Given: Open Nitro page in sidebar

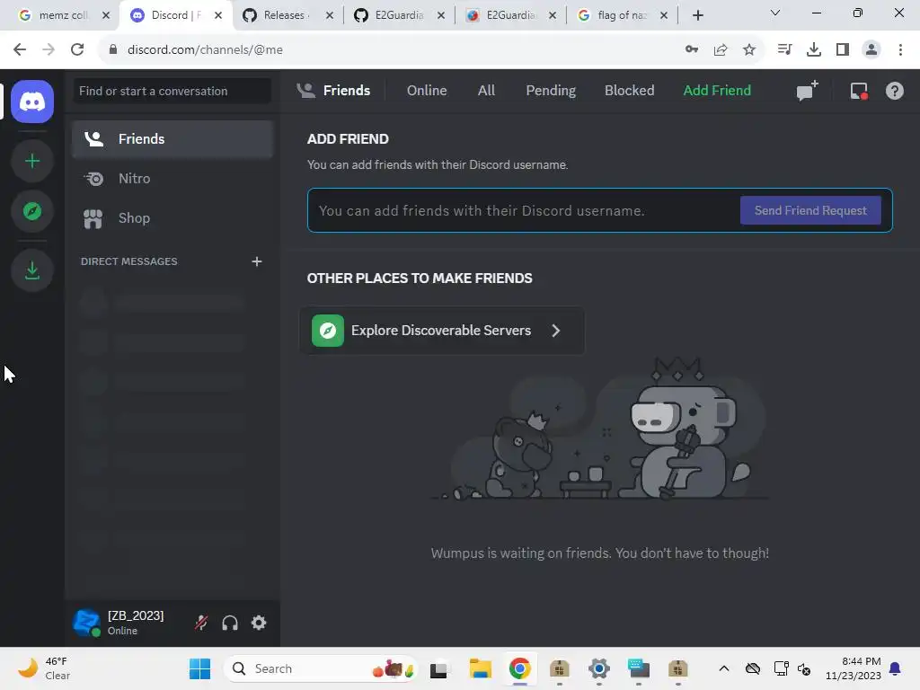Looking at the screenshot, I should click(x=172, y=179).
